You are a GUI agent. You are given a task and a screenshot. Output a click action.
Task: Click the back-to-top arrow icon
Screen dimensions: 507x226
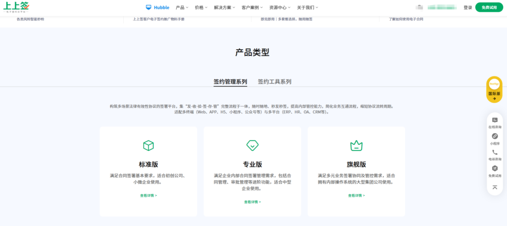pyautogui.click(x=495, y=187)
